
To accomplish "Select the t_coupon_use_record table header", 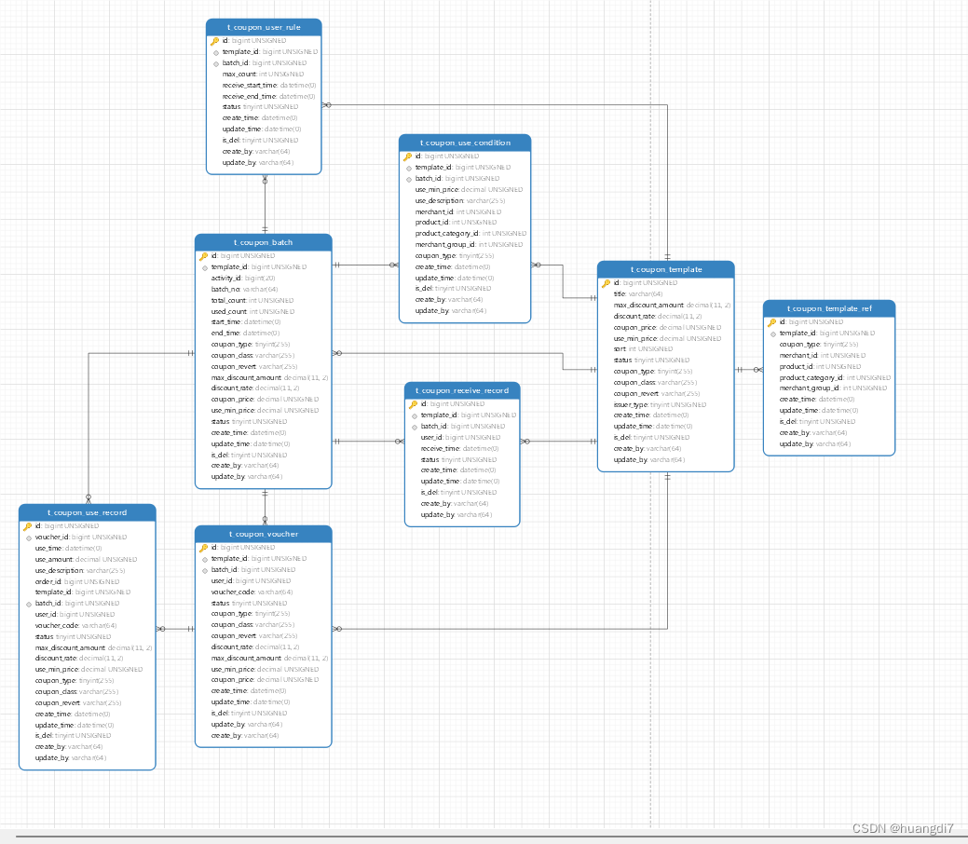I will 87,512.
